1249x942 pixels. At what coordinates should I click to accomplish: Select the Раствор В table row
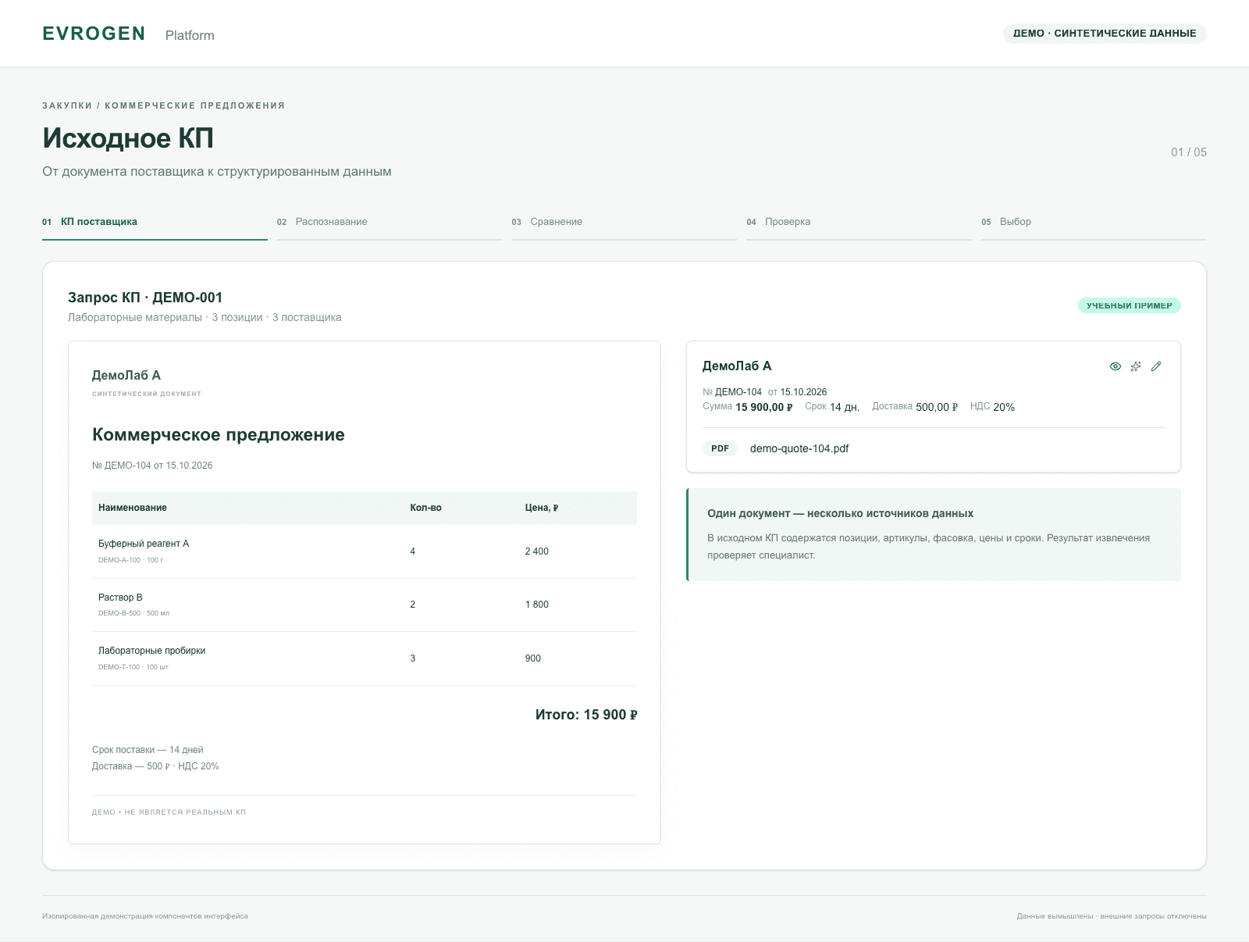coord(365,605)
